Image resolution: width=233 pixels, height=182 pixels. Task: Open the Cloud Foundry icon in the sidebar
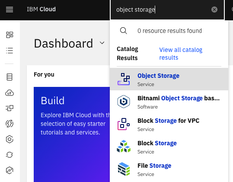click(x=10, y=93)
